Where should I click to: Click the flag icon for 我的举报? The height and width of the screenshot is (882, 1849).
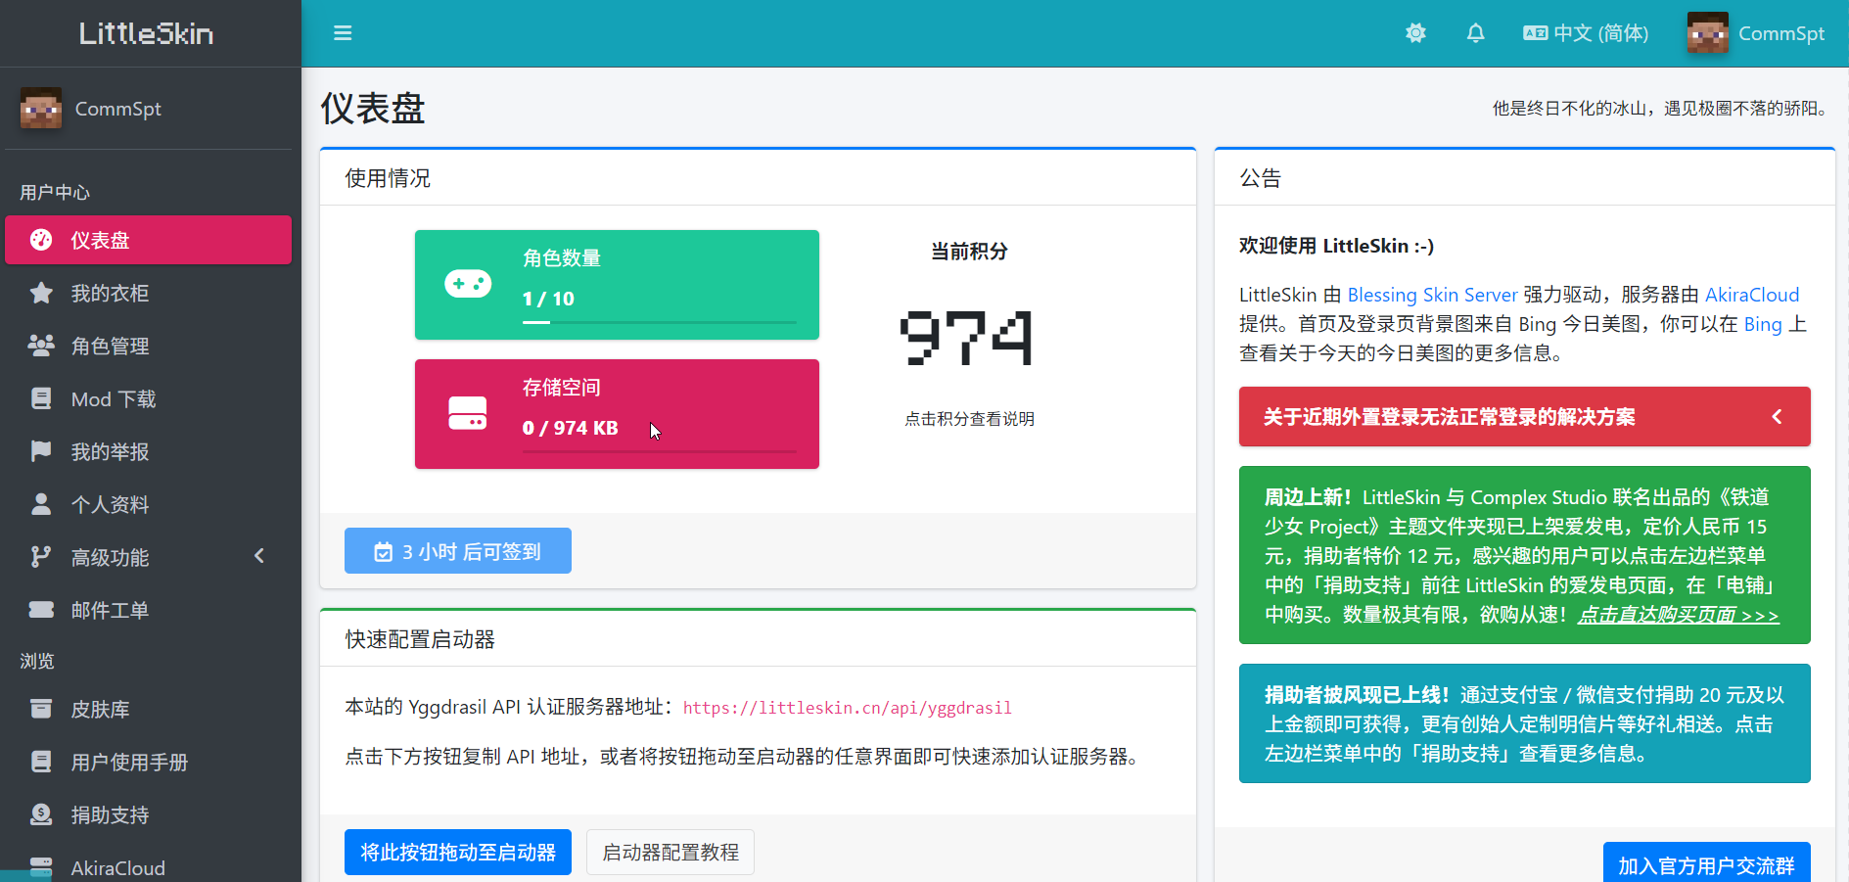[41, 452]
